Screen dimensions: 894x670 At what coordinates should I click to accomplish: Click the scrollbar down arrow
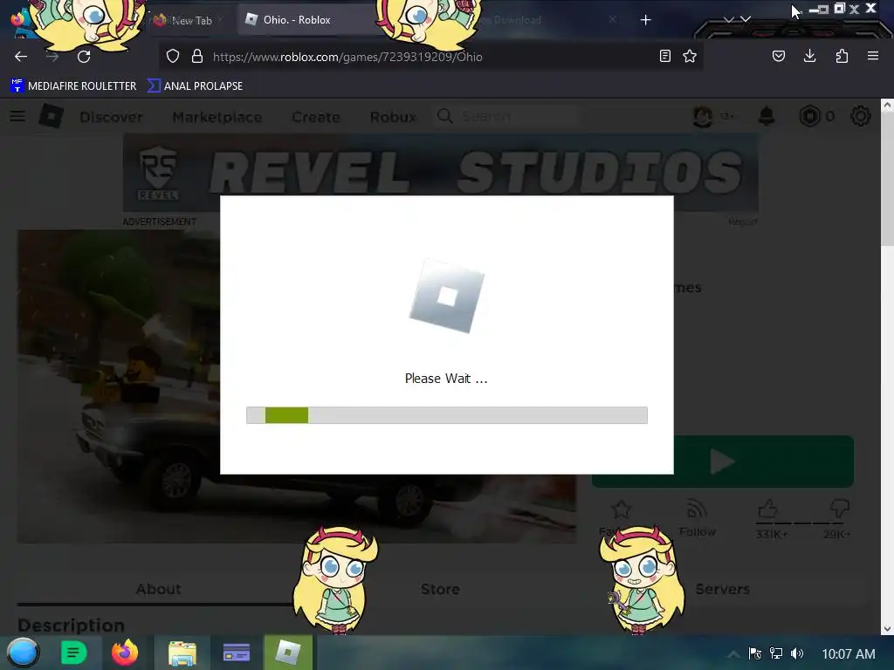pos(887,629)
